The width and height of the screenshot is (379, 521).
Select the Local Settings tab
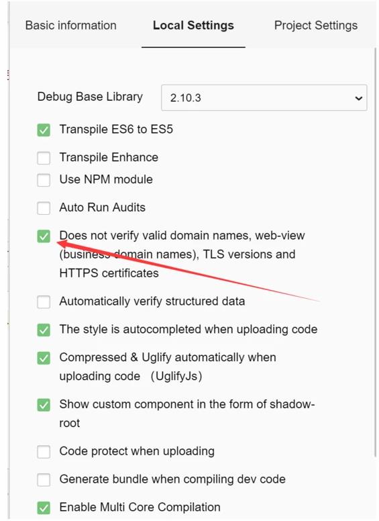(193, 26)
